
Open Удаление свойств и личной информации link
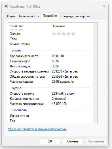pos(37,129)
